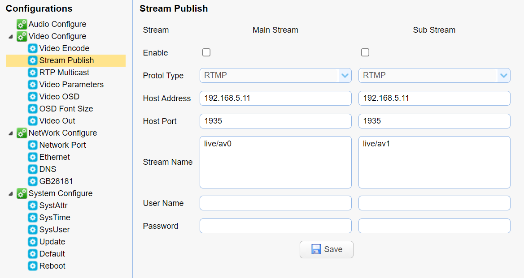524x278 pixels.
Task: Enable the Sub Stream publish checkbox
Action: tap(365, 52)
